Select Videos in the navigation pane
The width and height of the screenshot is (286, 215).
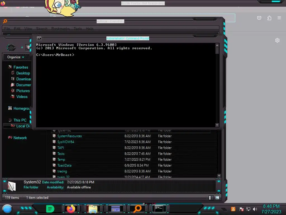[x=22, y=97]
